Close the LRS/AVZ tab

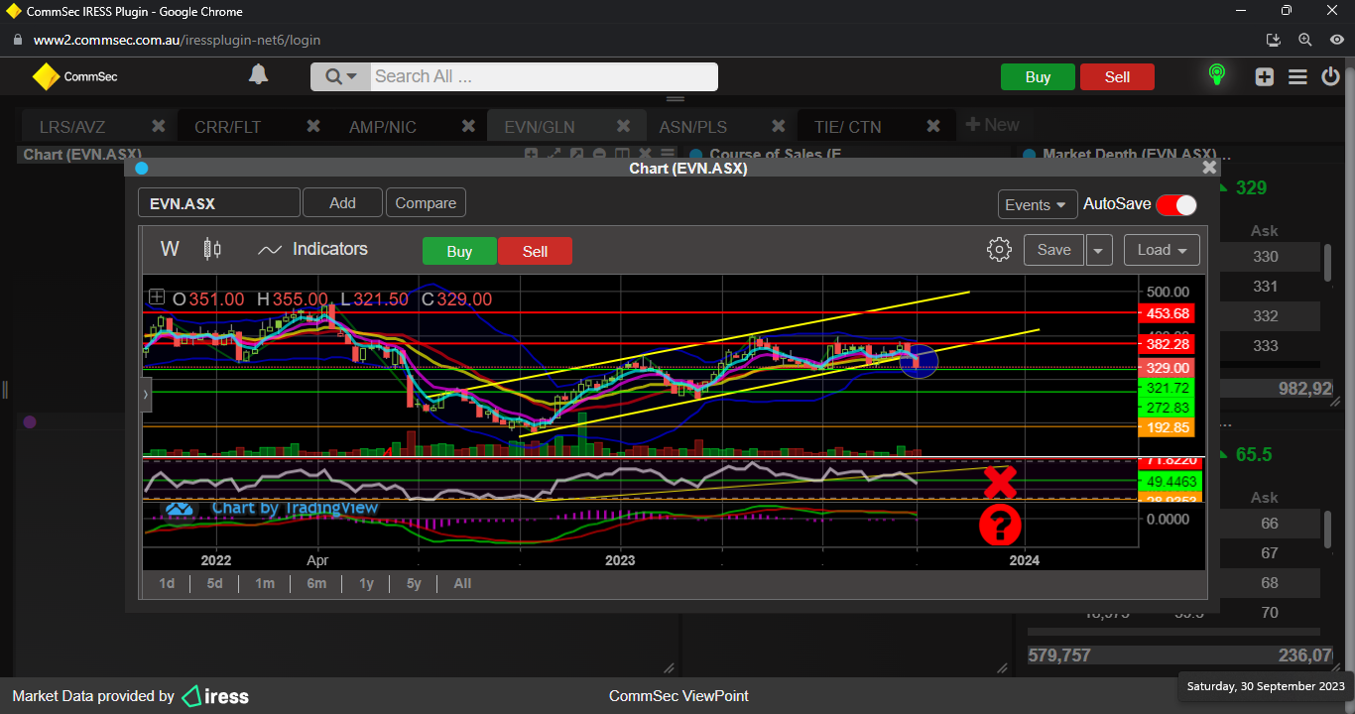pos(158,126)
